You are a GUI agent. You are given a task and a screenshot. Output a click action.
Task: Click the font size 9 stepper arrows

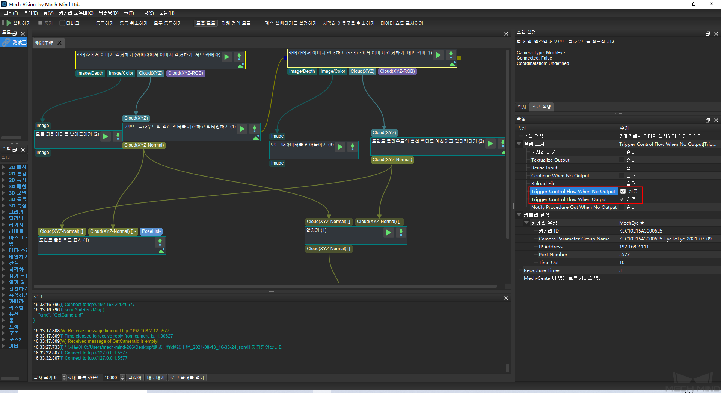pos(64,378)
